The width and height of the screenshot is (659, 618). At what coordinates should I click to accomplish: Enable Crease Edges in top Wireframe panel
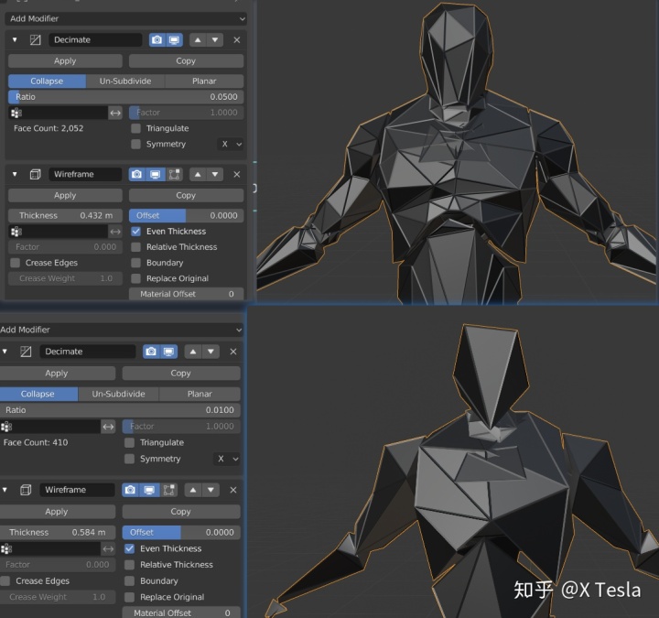(16, 263)
